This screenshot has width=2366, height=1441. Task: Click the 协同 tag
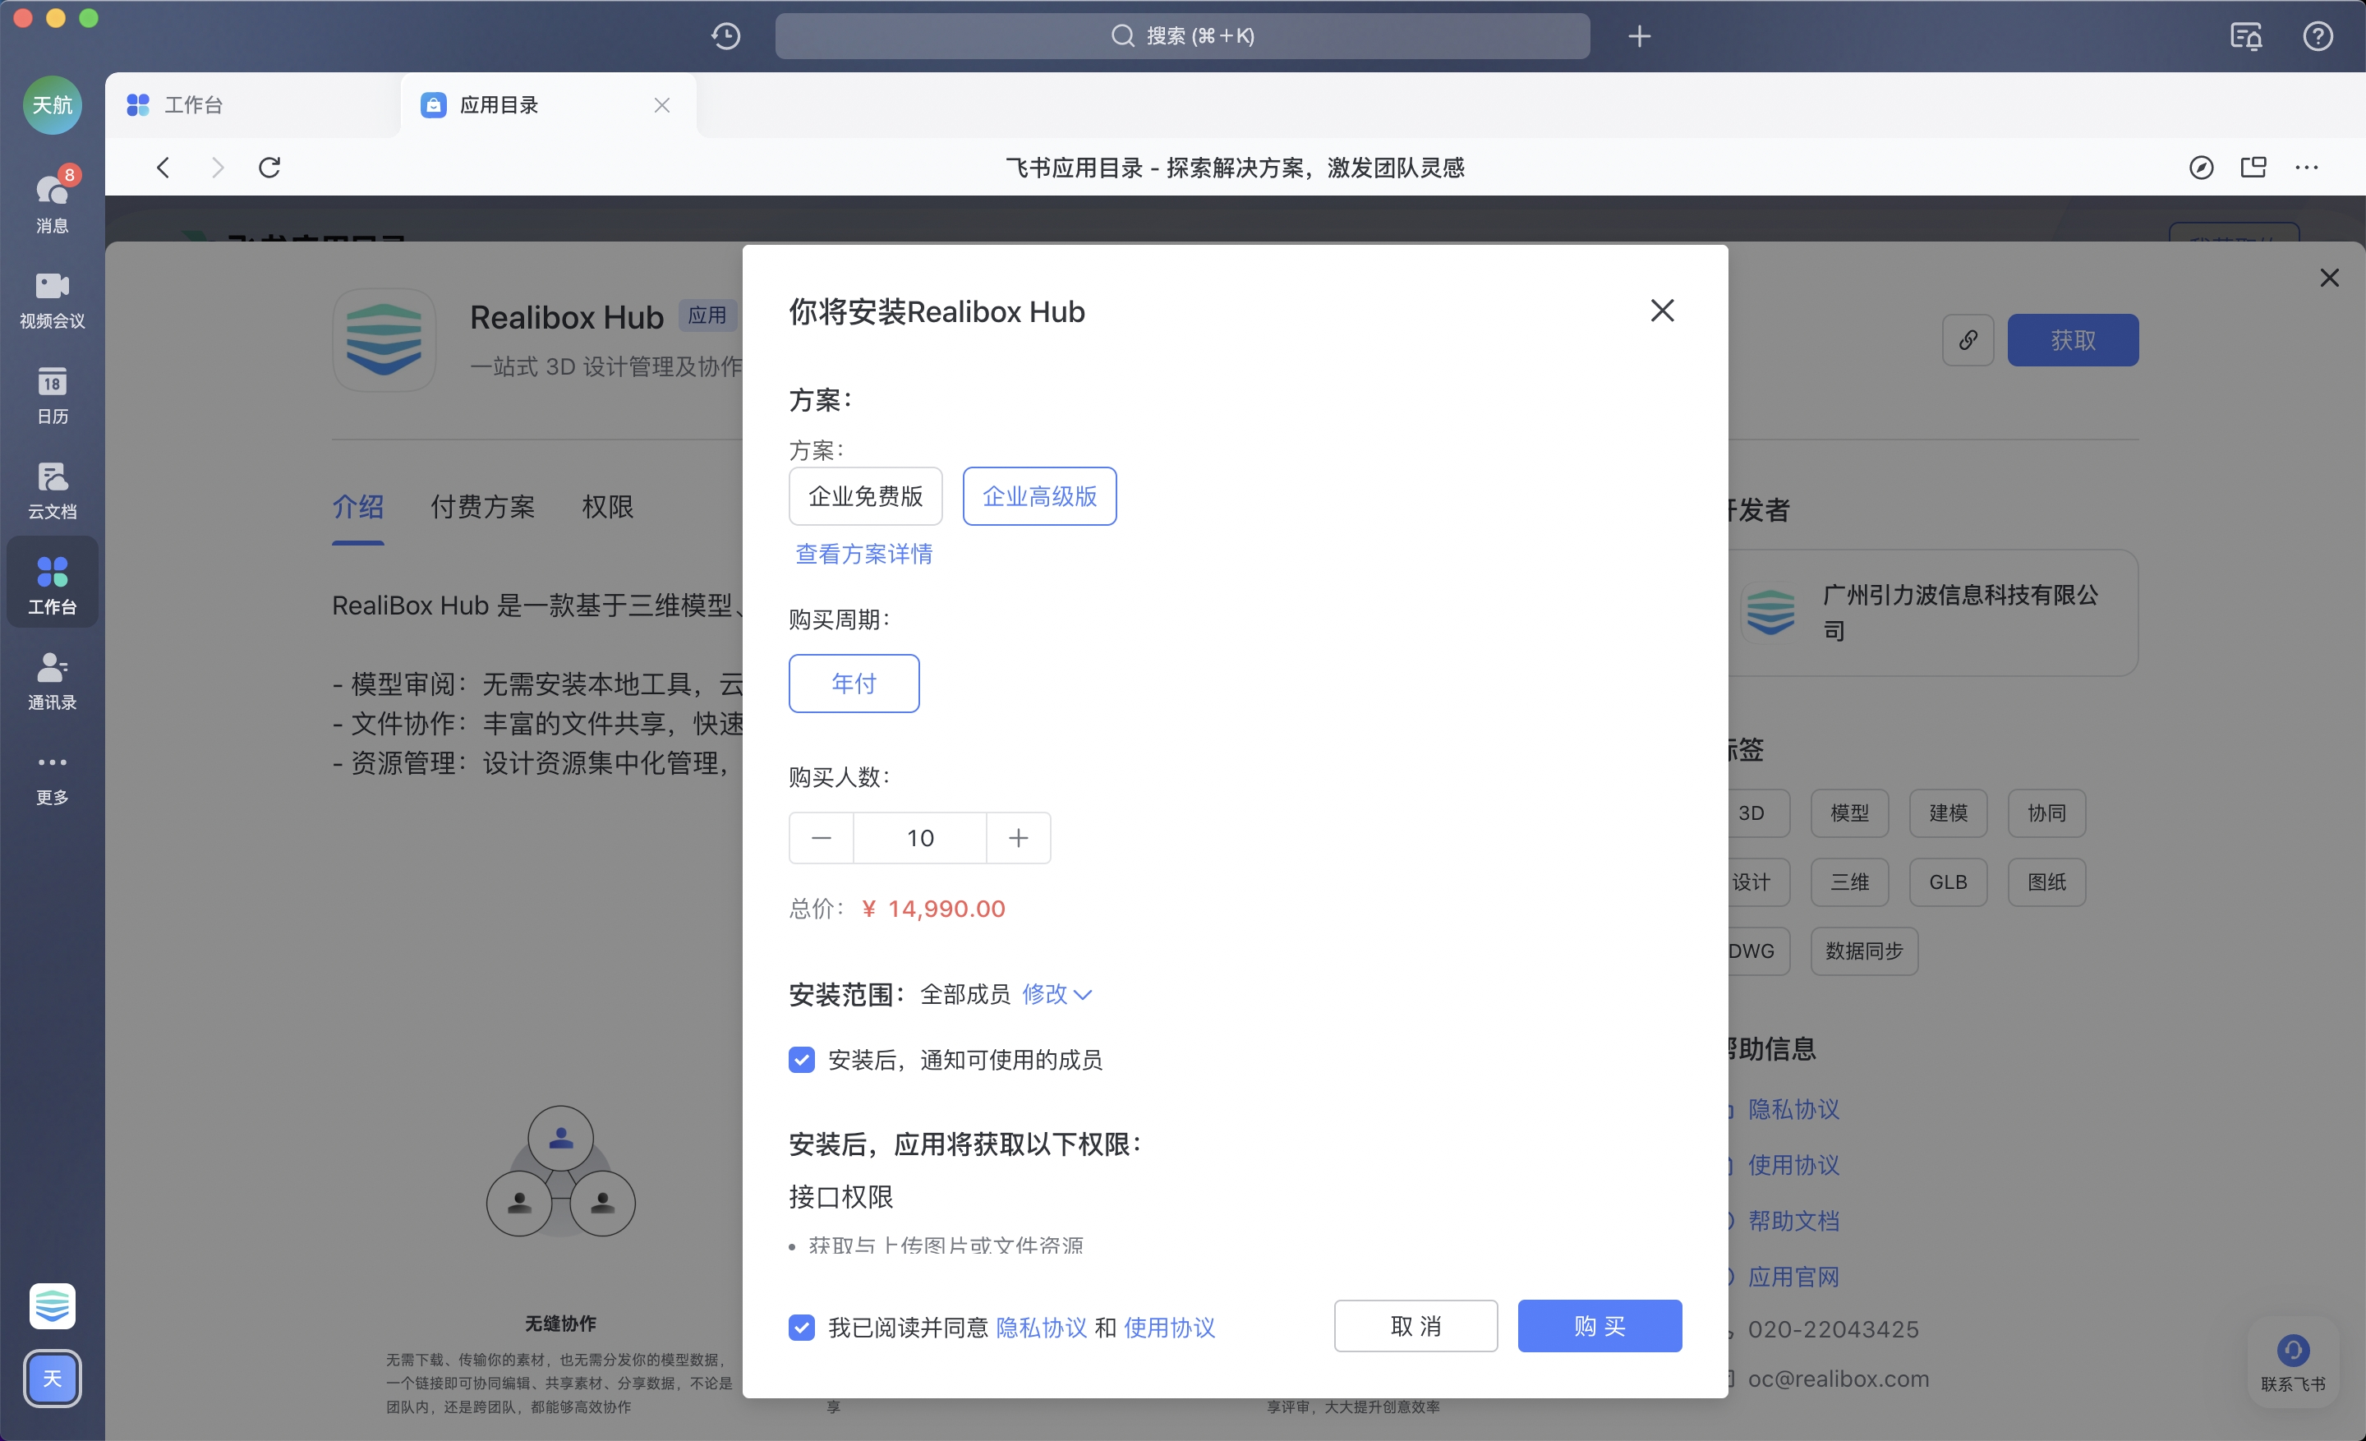[x=2046, y=813]
